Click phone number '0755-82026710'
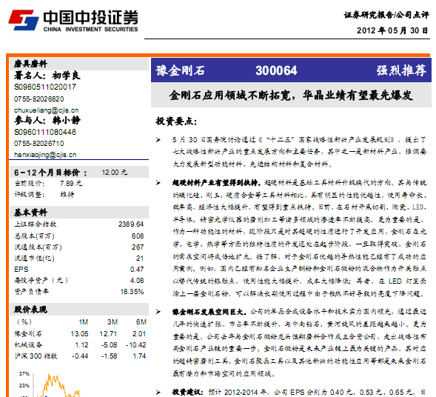This screenshot has width=436, height=397. [39, 143]
